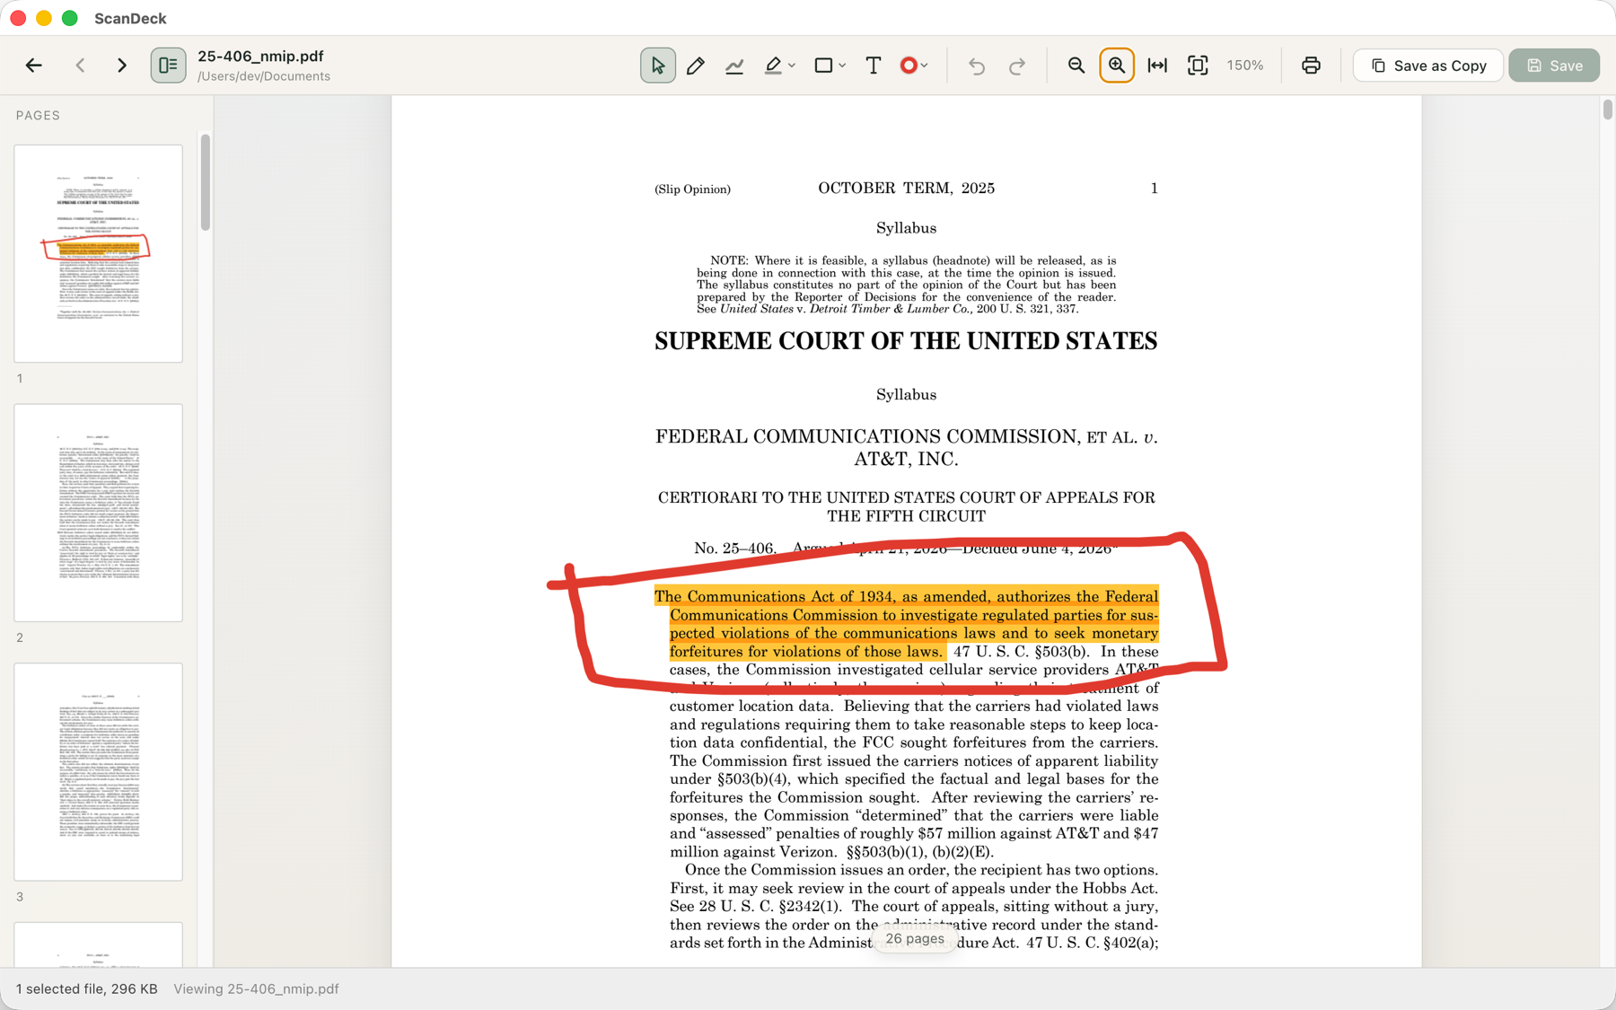
Task: Click '1 selected file, 296 KB' status text
Action: pyautogui.click(x=86, y=989)
